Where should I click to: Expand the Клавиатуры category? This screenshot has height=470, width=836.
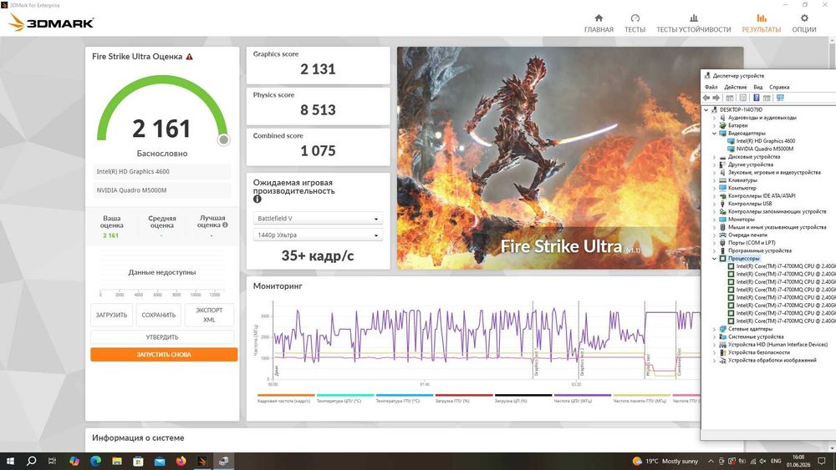pyautogui.click(x=715, y=180)
